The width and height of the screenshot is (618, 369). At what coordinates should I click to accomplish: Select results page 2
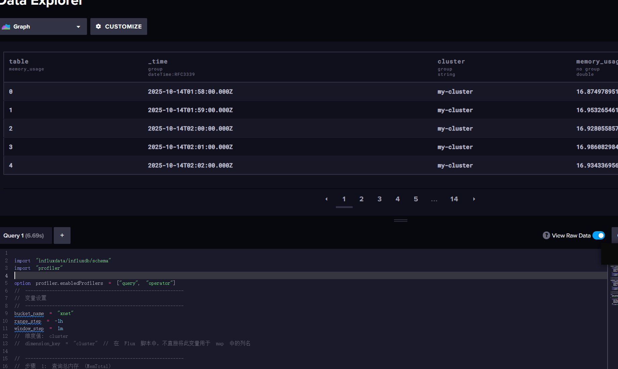point(361,199)
